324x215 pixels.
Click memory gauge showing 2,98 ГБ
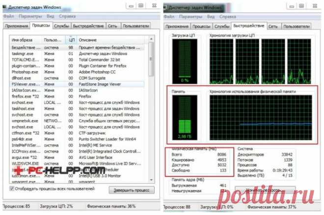[185, 118]
